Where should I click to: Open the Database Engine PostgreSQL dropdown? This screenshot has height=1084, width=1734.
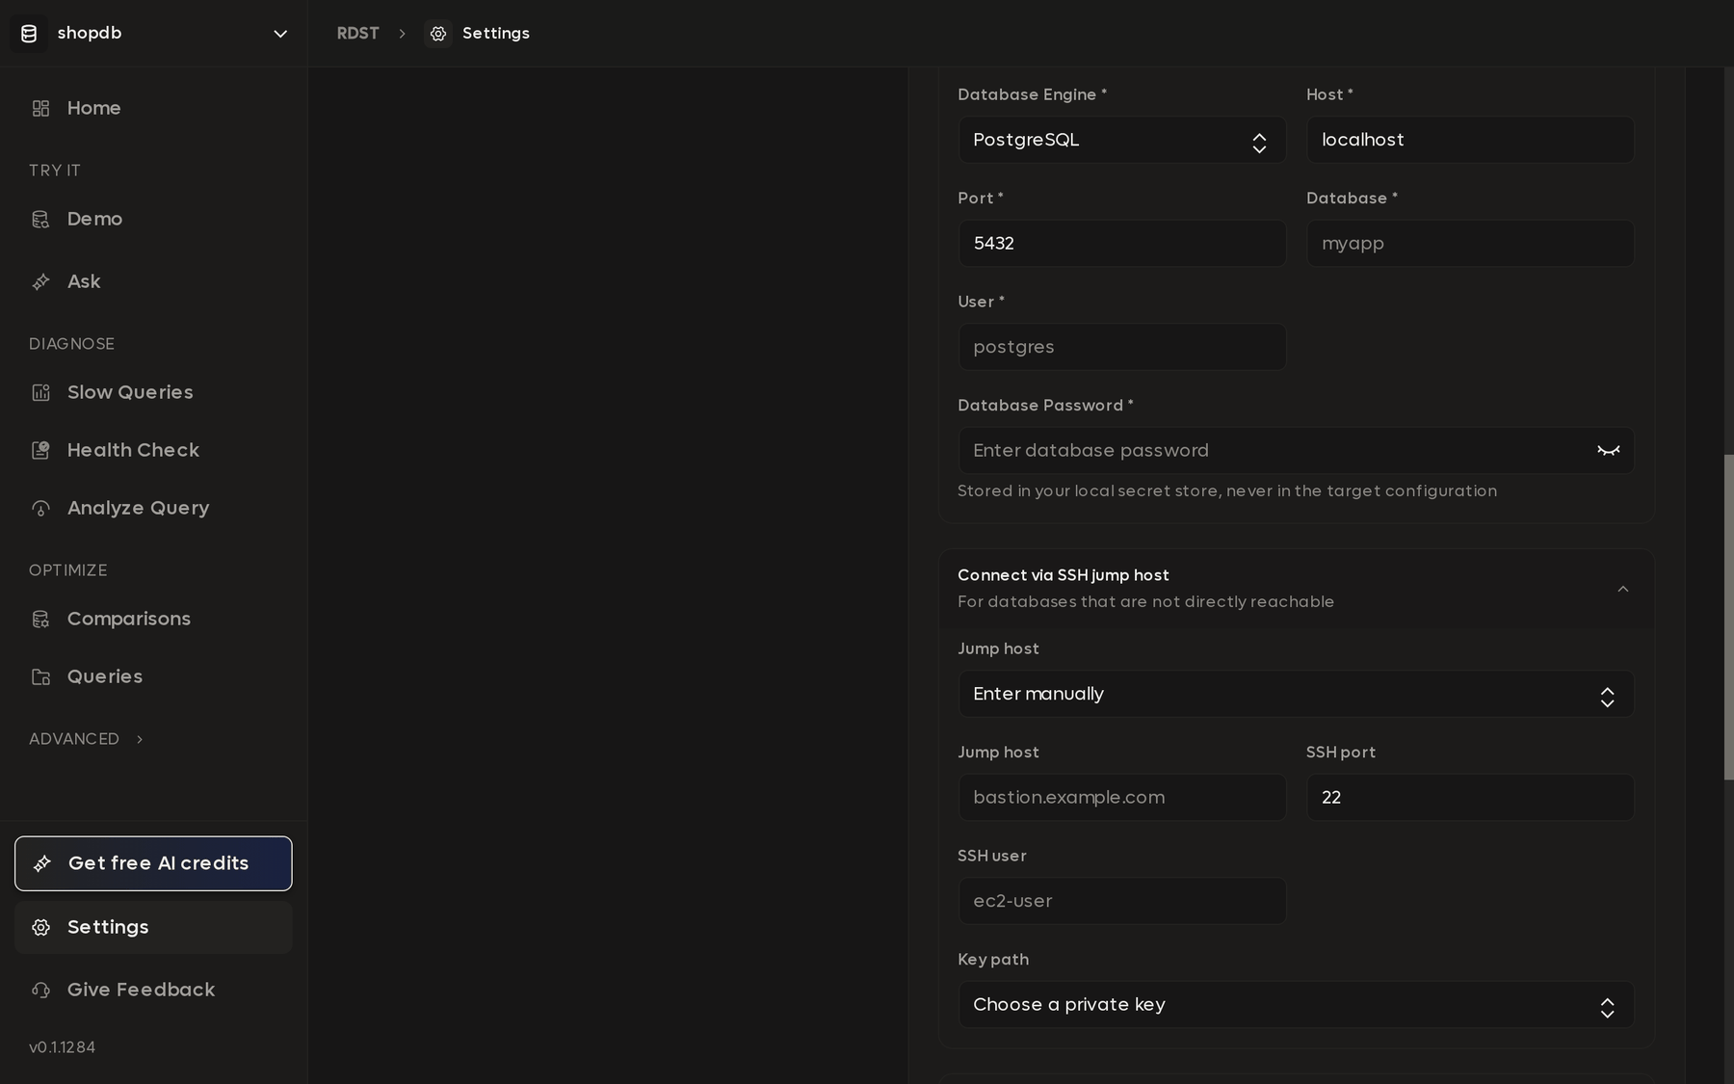(1122, 141)
